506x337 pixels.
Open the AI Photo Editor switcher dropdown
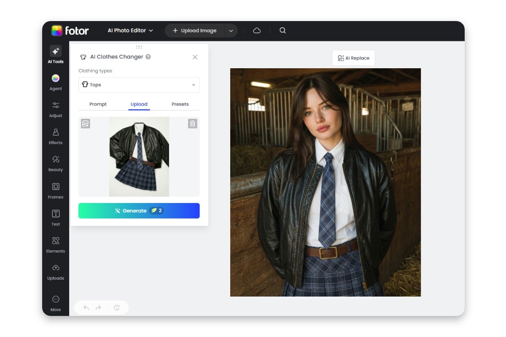(129, 30)
